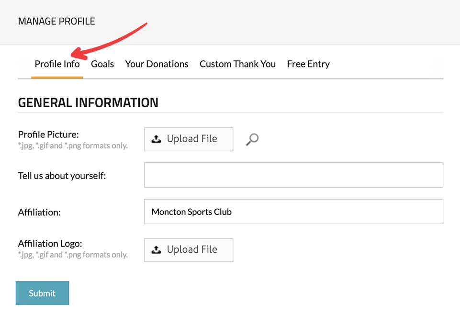Click the format hint under Profile Picture
Image resolution: width=460 pixels, height=316 pixels.
pos(73,146)
